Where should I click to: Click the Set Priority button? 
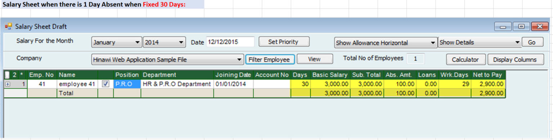click(284, 42)
